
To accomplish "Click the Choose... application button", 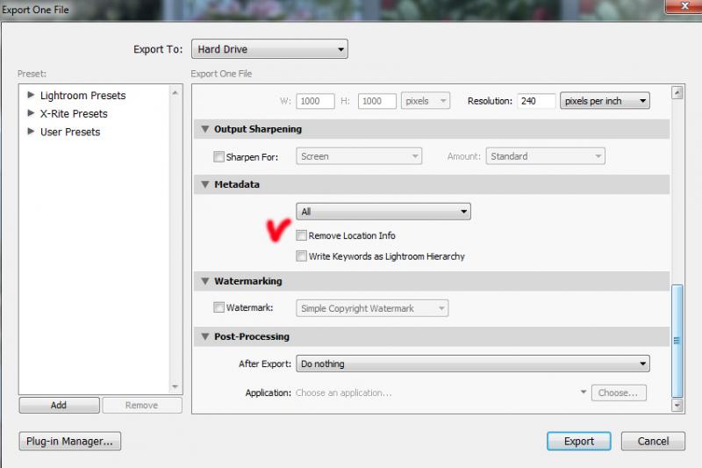I will pos(619,392).
